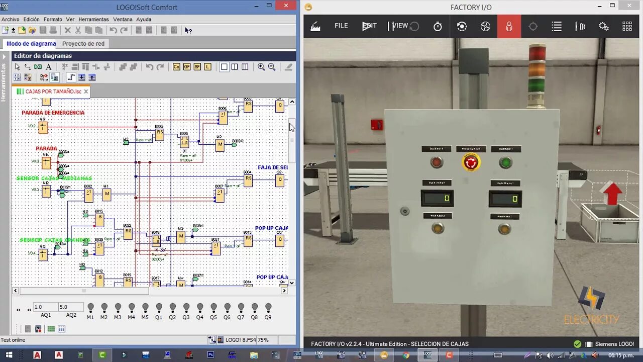Viewport: 643px width, 362px height.
Task: Toggle the M5 flag lamp
Action: coord(145,308)
